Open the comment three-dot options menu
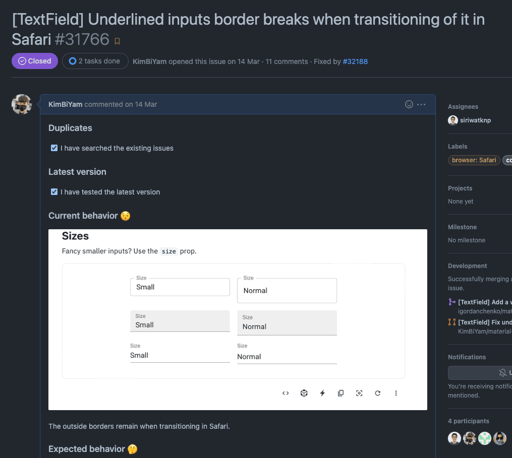 pos(422,104)
